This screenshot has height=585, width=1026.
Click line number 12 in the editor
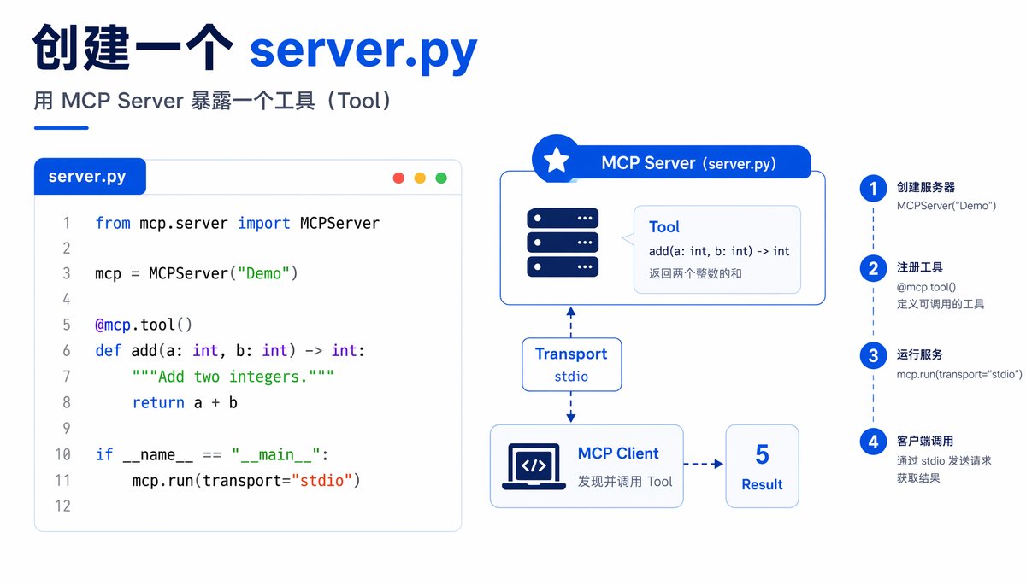point(62,506)
